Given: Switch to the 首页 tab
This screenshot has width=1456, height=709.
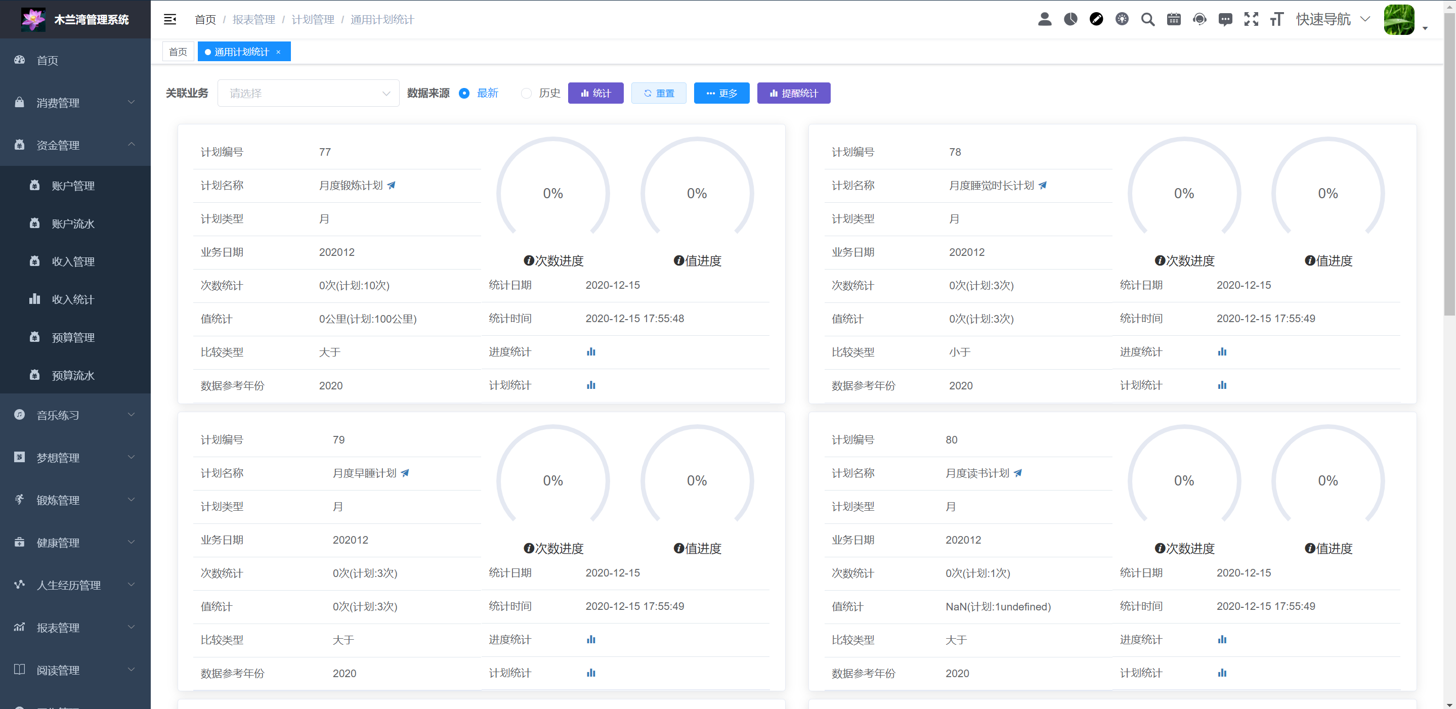Looking at the screenshot, I should pos(178,52).
